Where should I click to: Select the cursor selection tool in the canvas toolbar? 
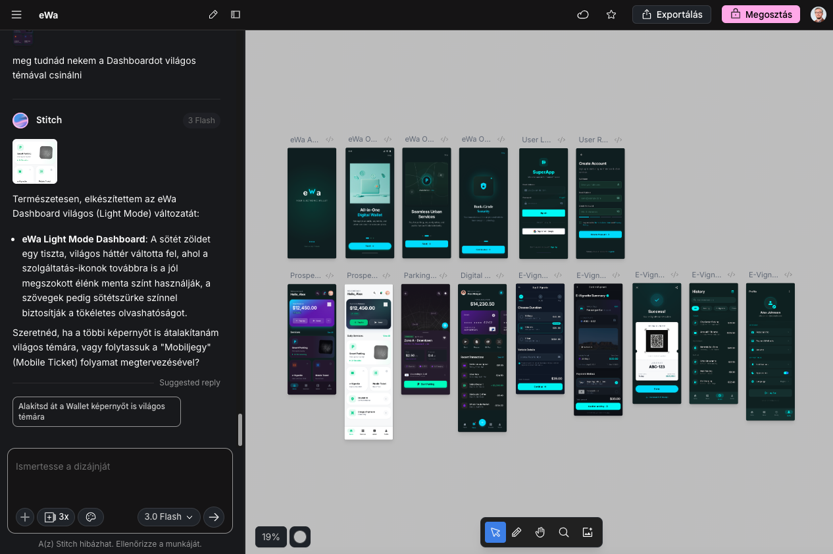(495, 532)
